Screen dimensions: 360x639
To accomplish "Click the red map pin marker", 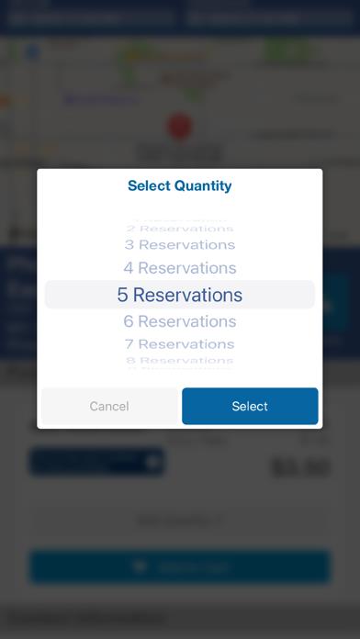I will [x=180, y=127].
